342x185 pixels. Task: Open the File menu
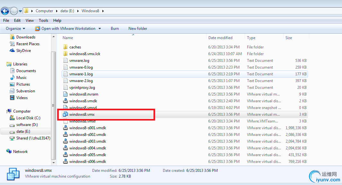[x=6, y=21]
